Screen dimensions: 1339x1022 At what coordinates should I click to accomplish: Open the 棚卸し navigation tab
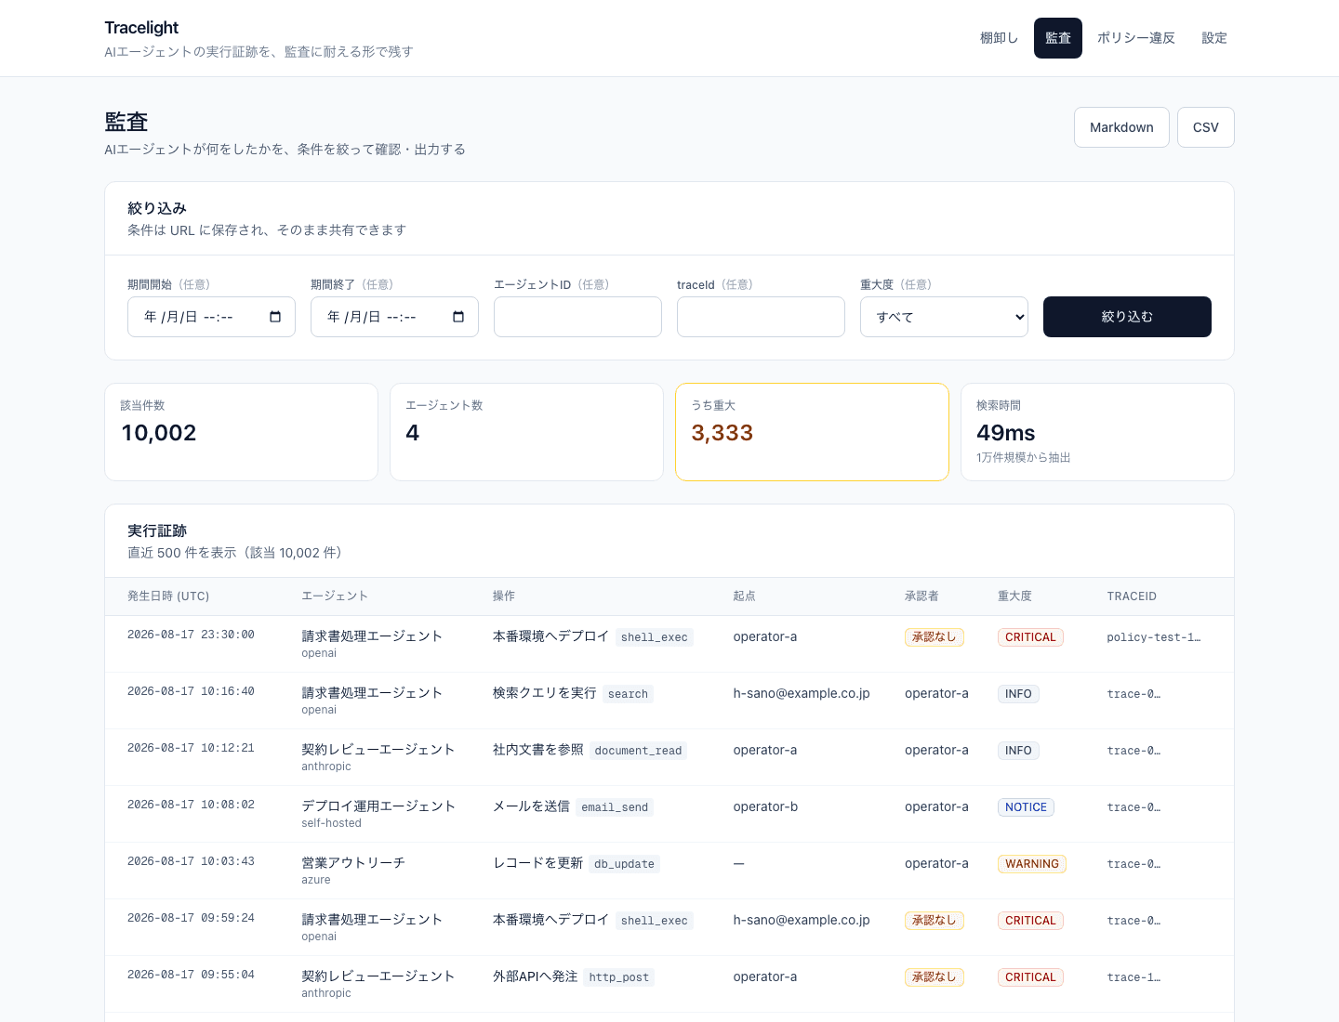[x=999, y=38]
